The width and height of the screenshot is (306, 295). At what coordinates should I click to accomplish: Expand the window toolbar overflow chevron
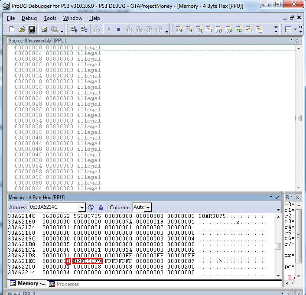tap(276, 29)
